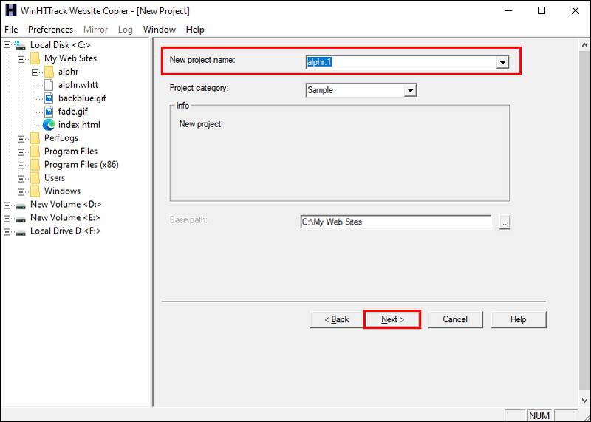Select the alphr.whtt file icon
Image resolution: width=591 pixels, height=422 pixels.
coord(49,85)
